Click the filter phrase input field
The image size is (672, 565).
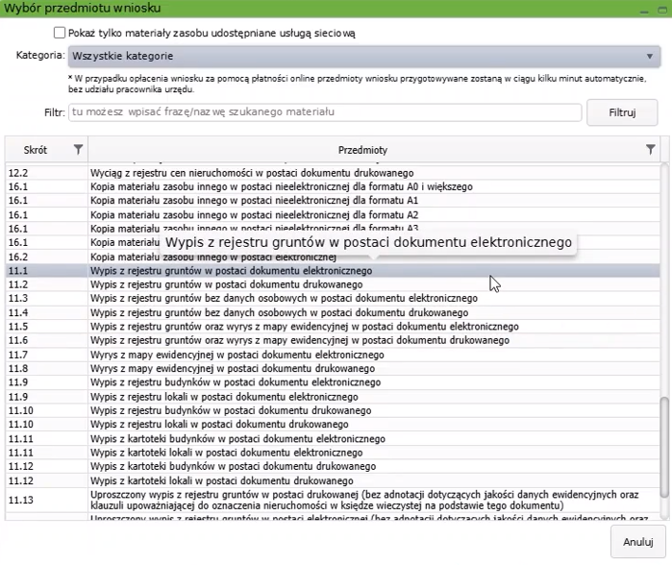point(325,112)
